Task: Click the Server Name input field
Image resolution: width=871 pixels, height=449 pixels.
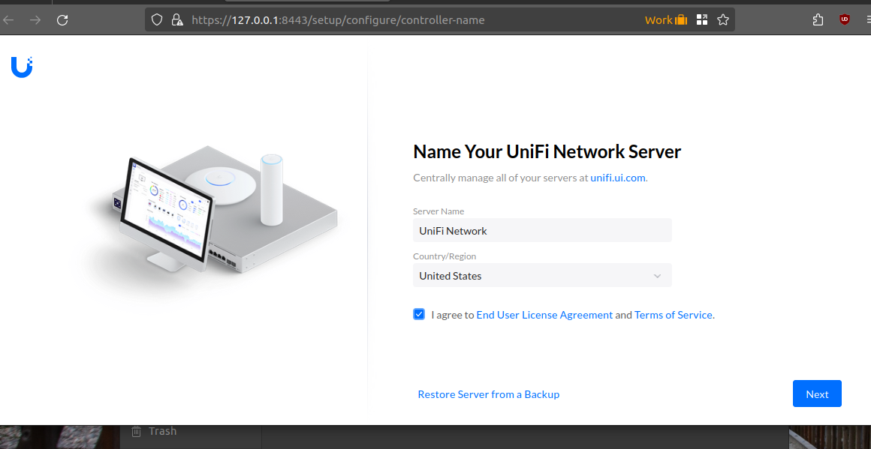Action: [x=541, y=231]
